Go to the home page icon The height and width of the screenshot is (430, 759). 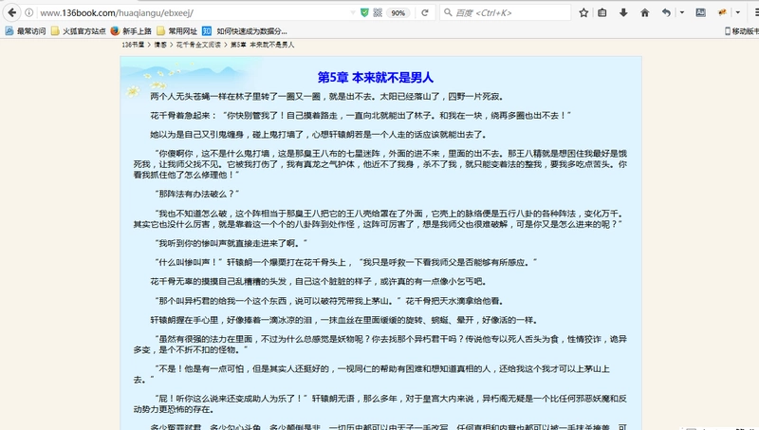pyautogui.click(x=645, y=12)
